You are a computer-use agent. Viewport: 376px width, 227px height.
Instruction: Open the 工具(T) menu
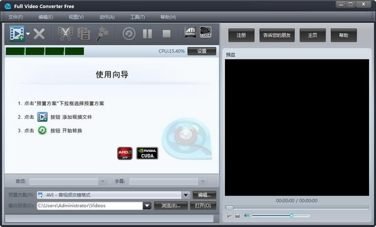click(137, 17)
